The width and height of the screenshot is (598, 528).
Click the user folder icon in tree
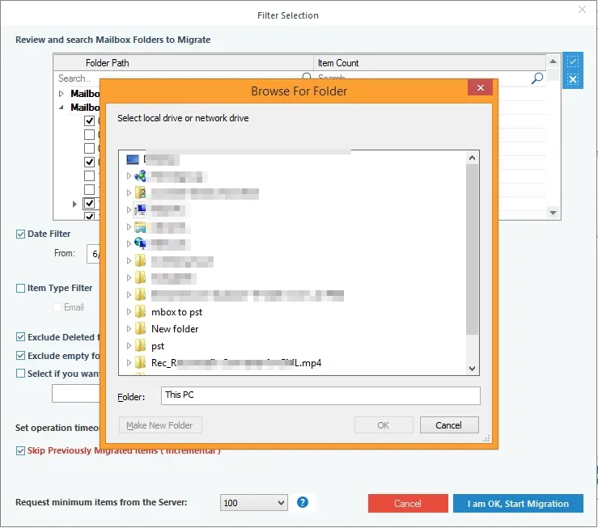[140, 192]
